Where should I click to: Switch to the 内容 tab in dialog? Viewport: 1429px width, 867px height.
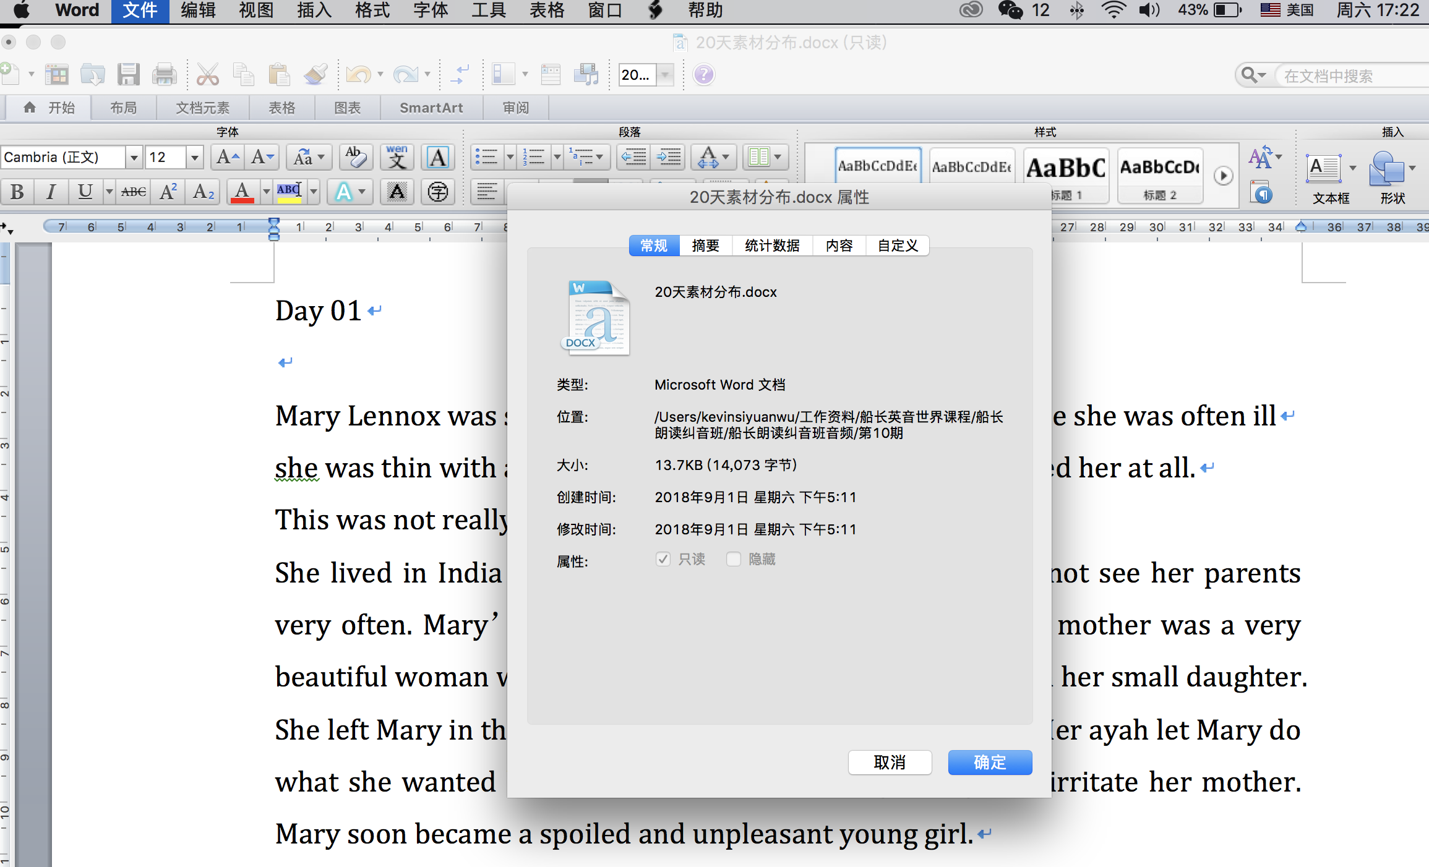point(839,246)
